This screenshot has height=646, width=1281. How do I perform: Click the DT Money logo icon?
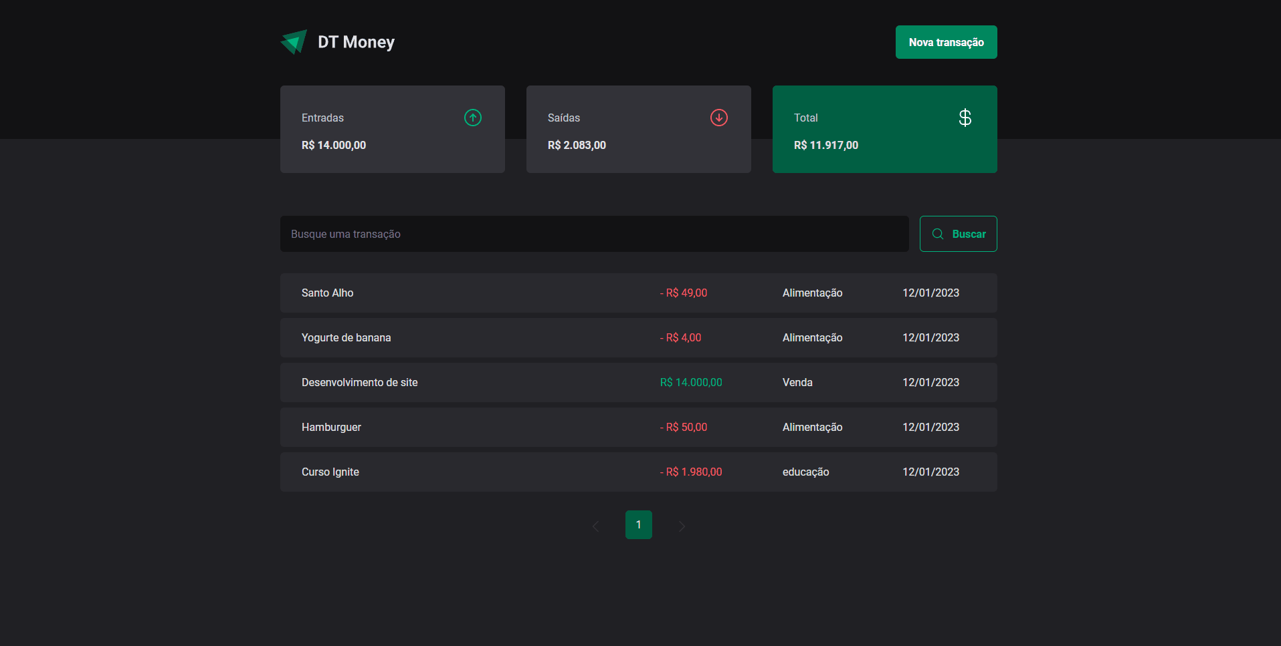click(294, 42)
